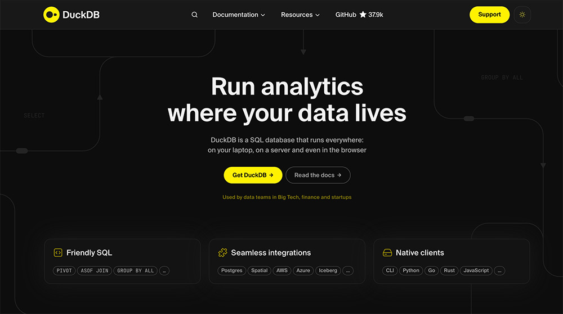This screenshot has width=563, height=314.
Task: Toggle the light/dark theme sun icon
Action: pyautogui.click(x=522, y=15)
